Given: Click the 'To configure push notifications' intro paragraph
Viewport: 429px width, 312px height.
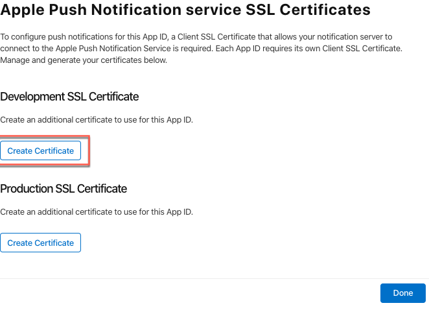Looking at the screenshot, I should click(x=201, y=49).
